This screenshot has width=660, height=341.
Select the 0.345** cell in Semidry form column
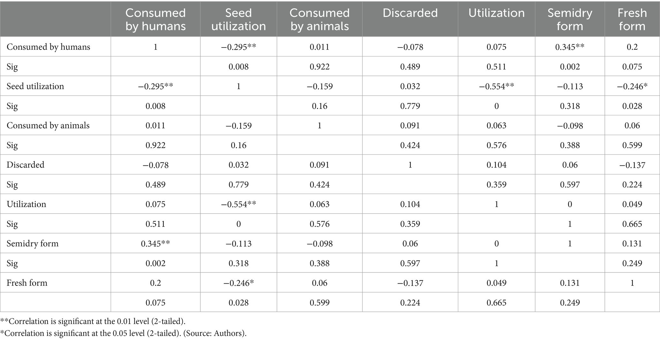pyautogui.click(x=570, y=47)
